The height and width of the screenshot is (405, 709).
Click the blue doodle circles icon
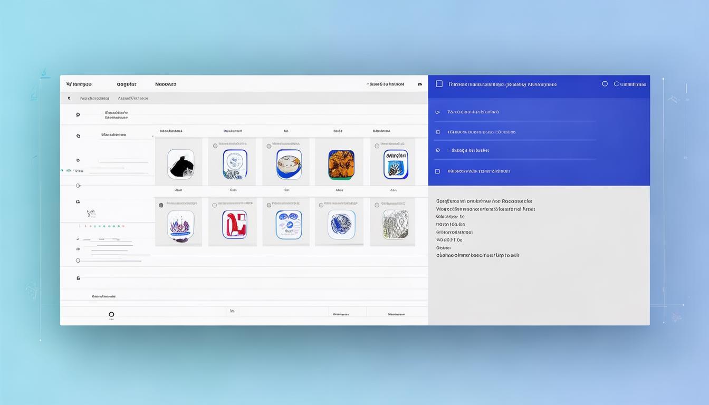[x=289, y=225]
